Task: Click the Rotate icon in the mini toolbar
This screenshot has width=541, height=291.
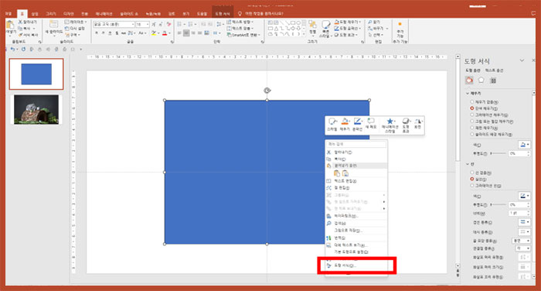Action: (x=418, y=121)
